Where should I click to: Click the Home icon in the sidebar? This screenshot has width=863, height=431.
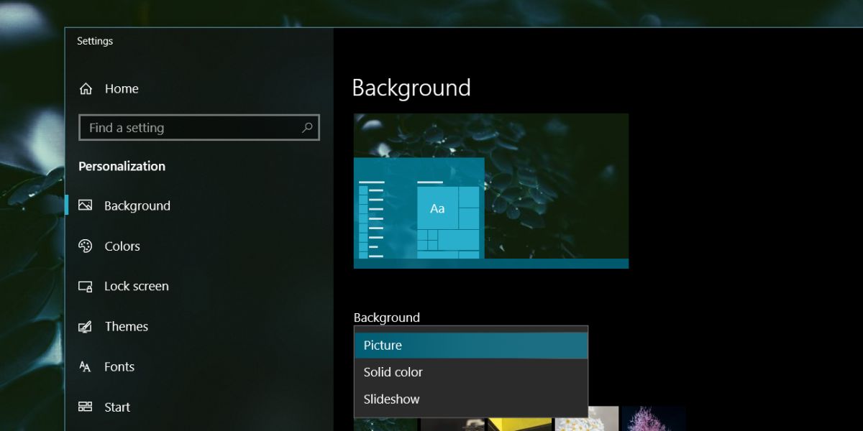(86, 88)
